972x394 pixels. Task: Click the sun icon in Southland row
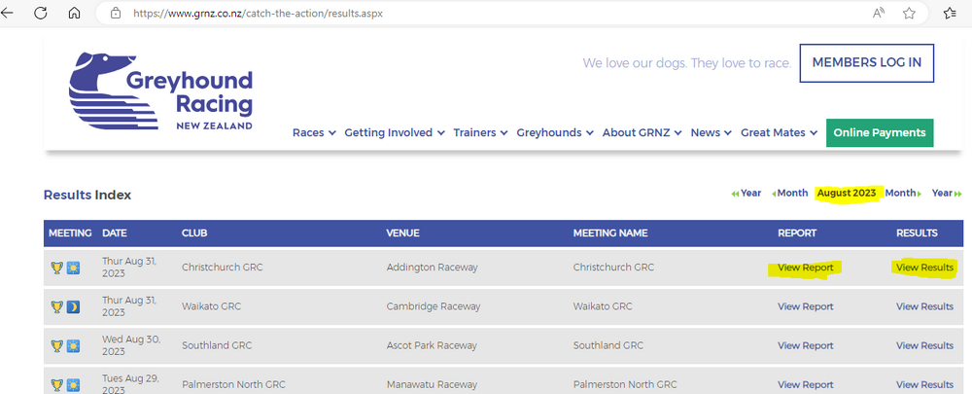tap(73, 345)
